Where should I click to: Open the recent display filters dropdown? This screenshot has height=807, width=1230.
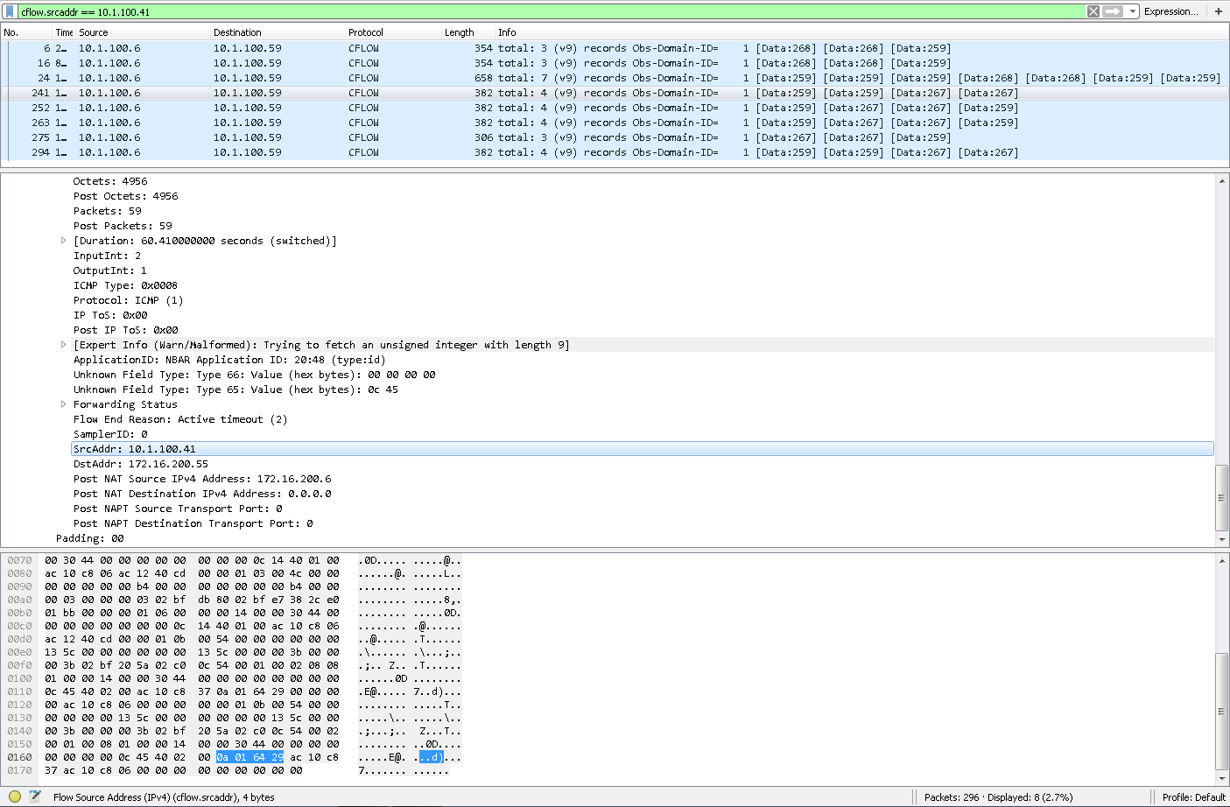click(x=1132, y=11)
